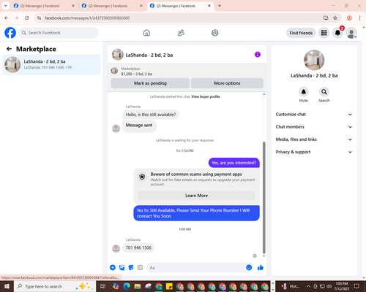Click the Search Facebook field

pyautogui.click(x=59, y=33)
